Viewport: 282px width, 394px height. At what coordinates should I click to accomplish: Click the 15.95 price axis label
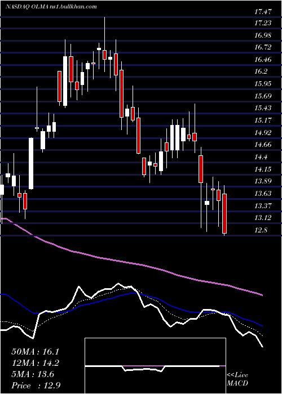click(263, 83)
